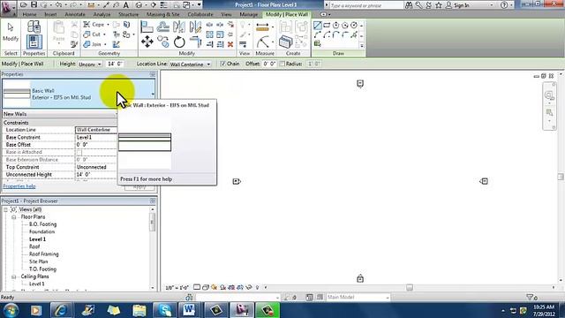Click the Open folder icon in quick access
The image size is (565, 318).
click(x=24, y=4)
